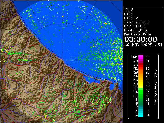
Task: Click the '-4' lower legend value
Action: click(x=136, y=115)
